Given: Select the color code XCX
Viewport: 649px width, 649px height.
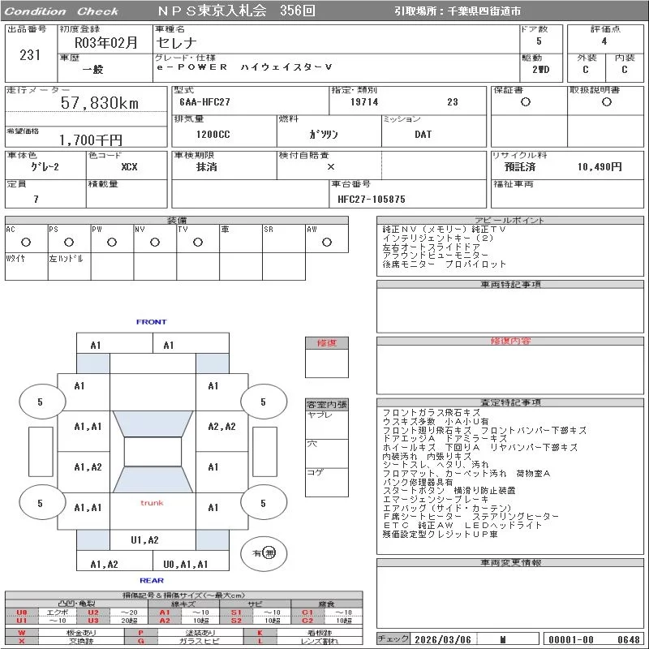Looking at the screenshot, I should (x=129, y=167).
